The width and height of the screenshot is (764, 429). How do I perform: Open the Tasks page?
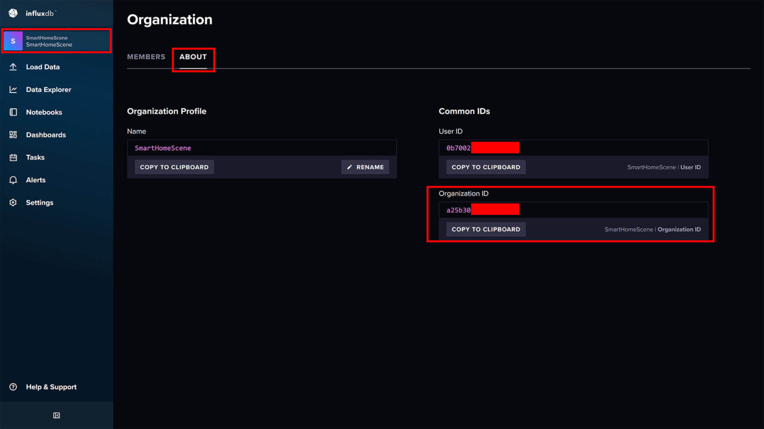[x=35, y=157]
